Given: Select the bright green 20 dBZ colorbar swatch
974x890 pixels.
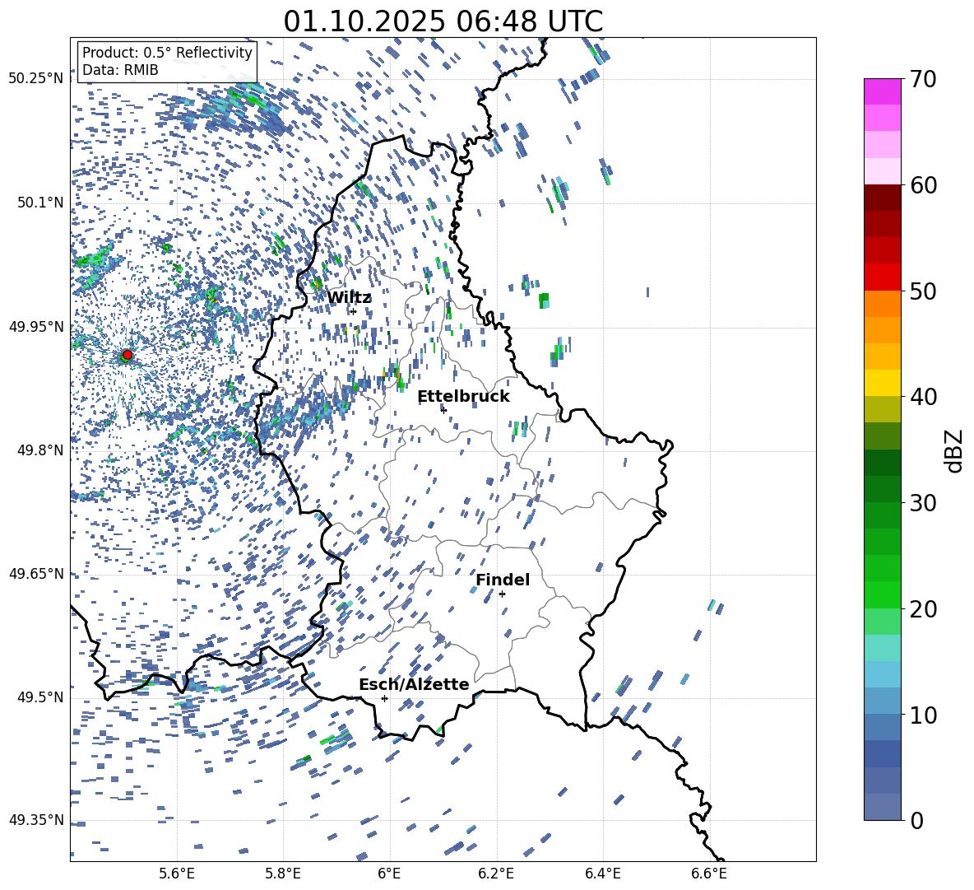Looking at the screenshot, I should (x=883, y=595).
